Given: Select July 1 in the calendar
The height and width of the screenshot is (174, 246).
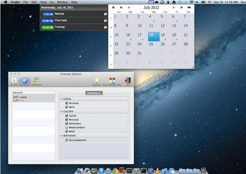Looking at the screenshot, I should 119,18.
